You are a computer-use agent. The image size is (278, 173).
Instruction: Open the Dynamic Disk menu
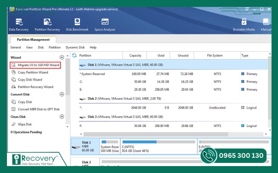(x=75, y=47)
